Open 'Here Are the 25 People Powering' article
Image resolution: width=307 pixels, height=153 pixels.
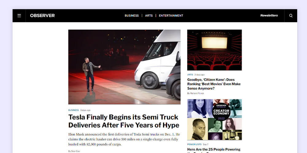[x=214, y=150]
